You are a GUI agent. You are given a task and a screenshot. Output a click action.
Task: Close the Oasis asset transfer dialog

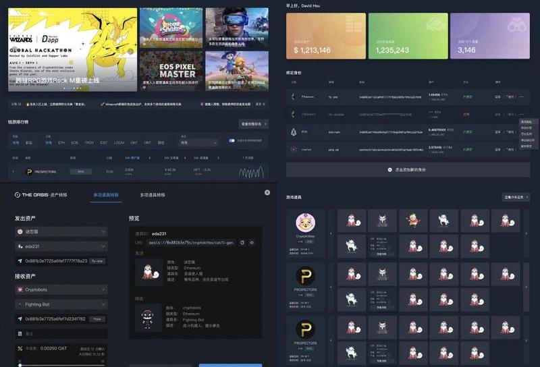267,192
